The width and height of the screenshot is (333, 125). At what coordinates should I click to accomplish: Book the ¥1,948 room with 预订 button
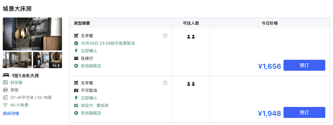tap(304, 112)
